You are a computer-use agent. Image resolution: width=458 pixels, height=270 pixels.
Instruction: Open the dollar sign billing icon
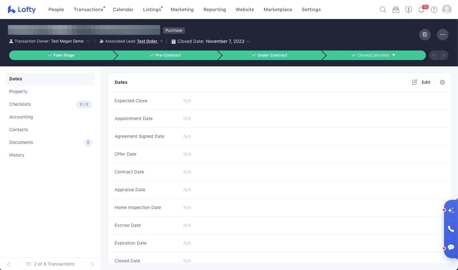pyautogui.click(x=409, y=10)
